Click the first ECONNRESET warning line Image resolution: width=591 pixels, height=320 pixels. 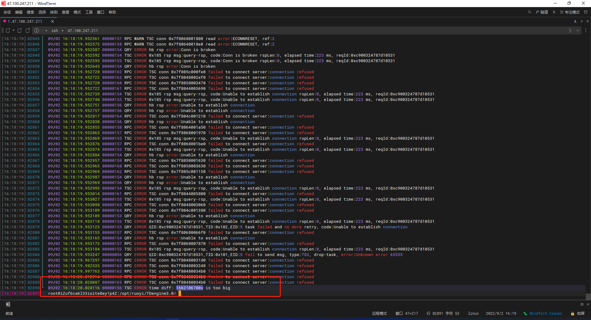(161, 39)
